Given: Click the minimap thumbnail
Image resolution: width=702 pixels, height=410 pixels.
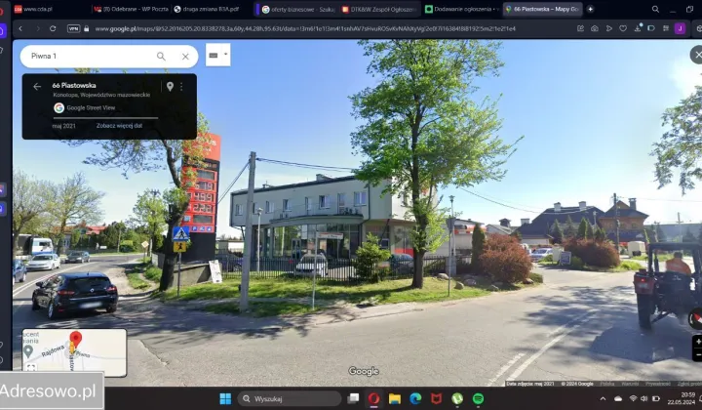Looking at the screenshot, I should (74, 352).
